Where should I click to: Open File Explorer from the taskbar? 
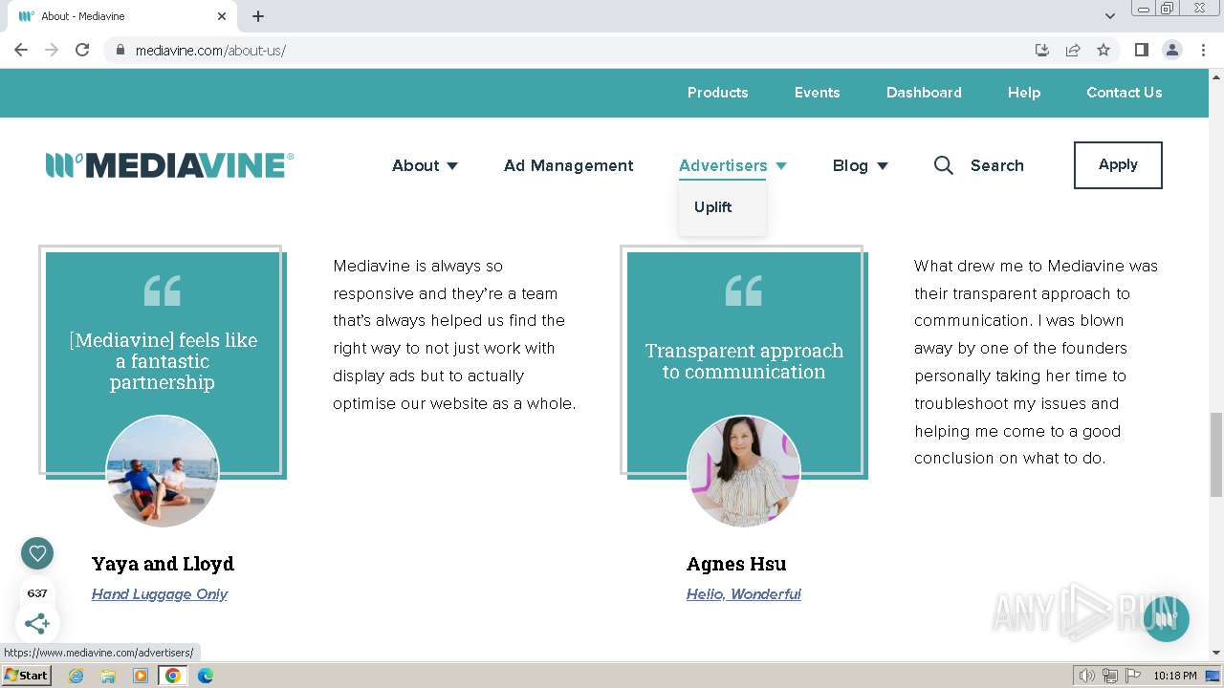[108, 676]
